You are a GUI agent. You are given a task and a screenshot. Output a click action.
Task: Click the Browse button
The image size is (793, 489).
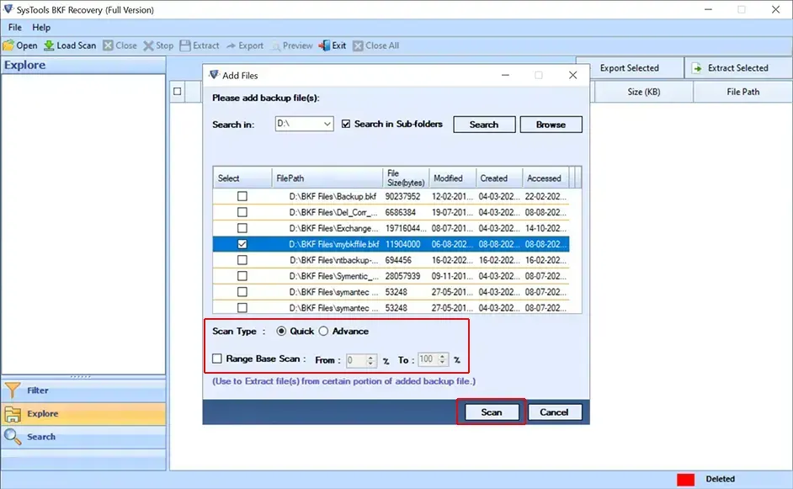551,125
